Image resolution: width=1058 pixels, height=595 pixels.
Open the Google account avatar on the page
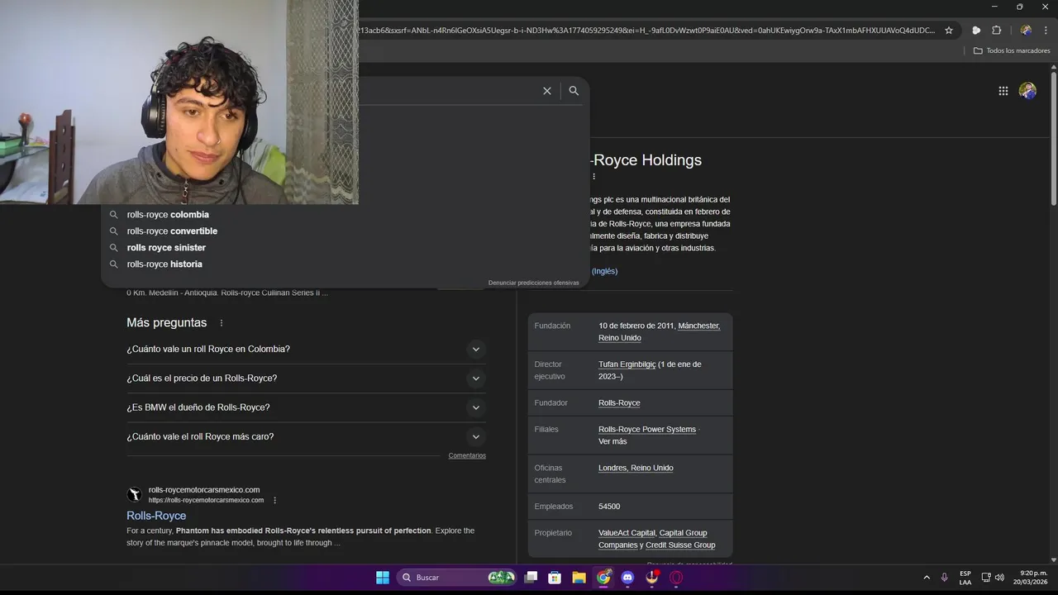click(1027, 91)
